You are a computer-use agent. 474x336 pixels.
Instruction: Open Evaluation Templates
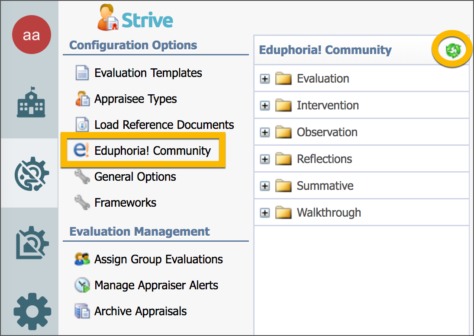(148, 73)
